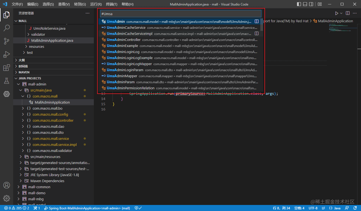361x211 pixels.
Task: Open 帮助(H) menu
Action: point(128,4)
